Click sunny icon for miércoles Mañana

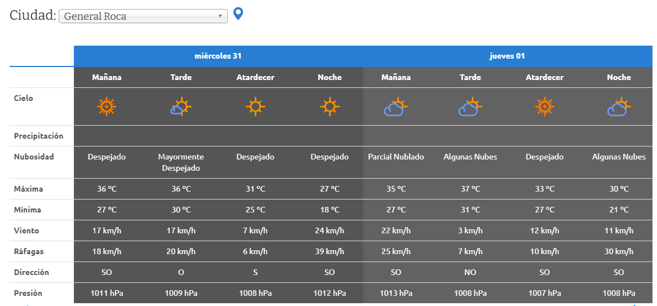tap(107, 107)
